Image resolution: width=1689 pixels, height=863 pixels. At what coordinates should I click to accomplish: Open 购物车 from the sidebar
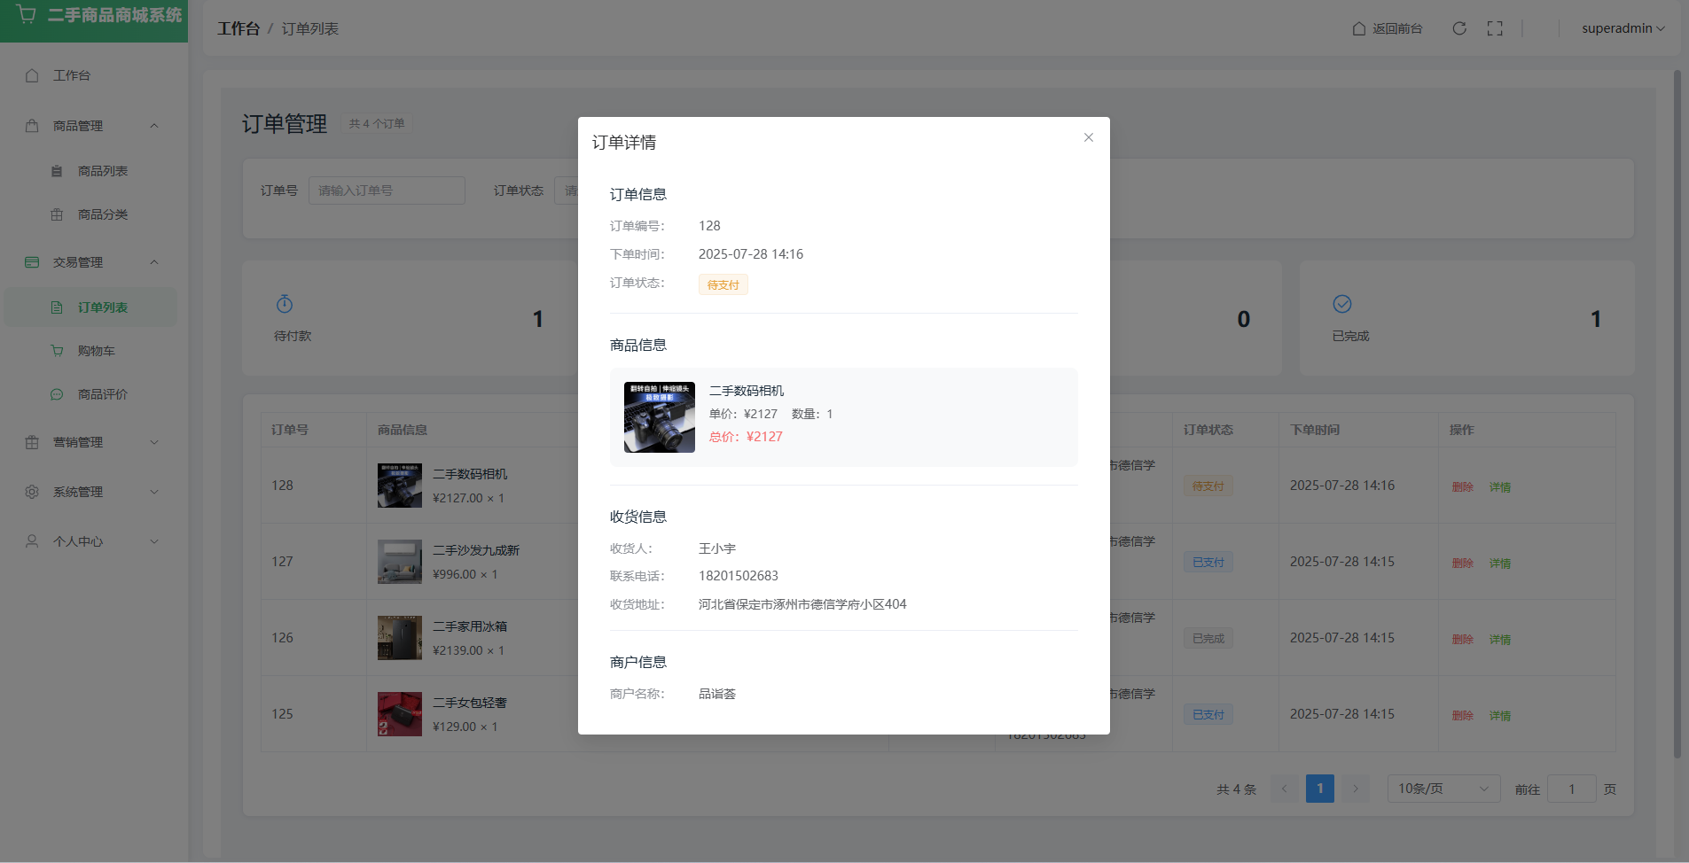[x=96, y=351]
